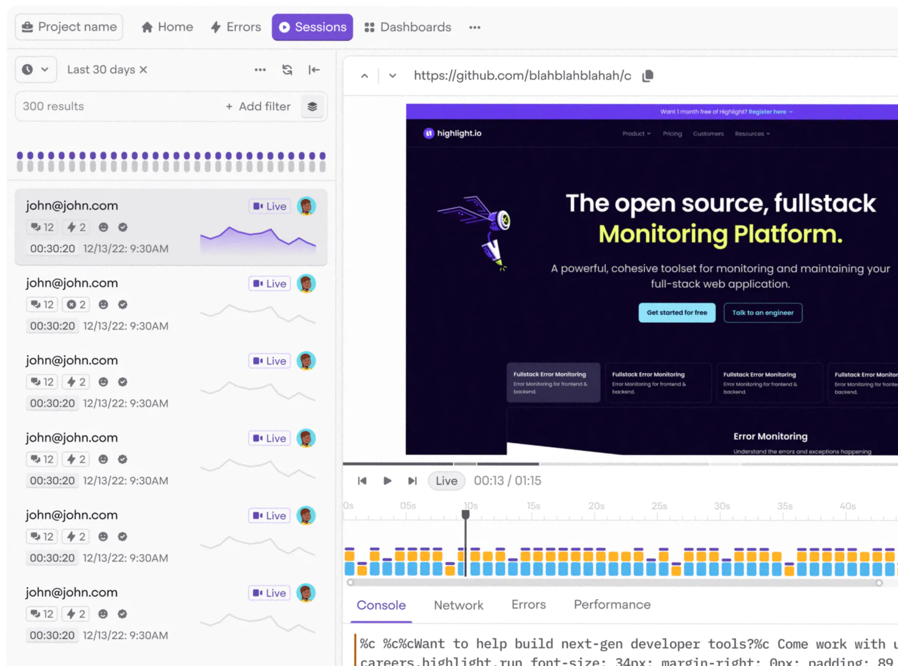Collapse the sessions sidebar panel

tap(314, 70)
